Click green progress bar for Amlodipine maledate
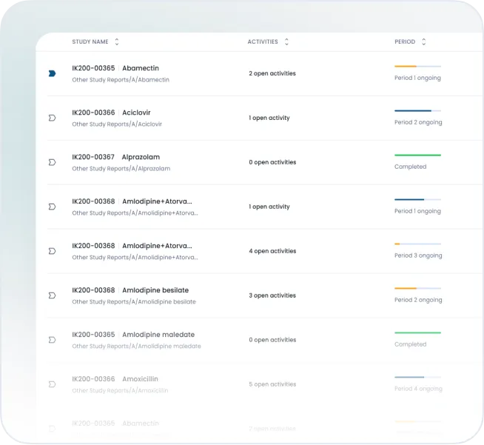 coord(417,333)
